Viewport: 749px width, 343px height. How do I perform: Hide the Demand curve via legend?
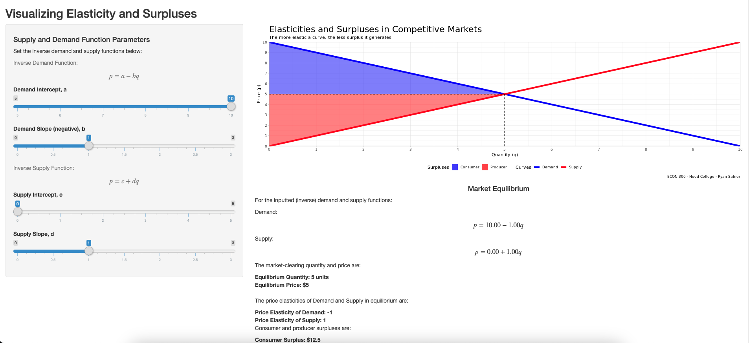click(545, 167)
